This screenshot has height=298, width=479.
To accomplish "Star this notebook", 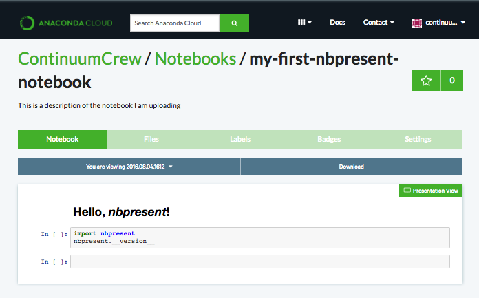I will 426,81.
